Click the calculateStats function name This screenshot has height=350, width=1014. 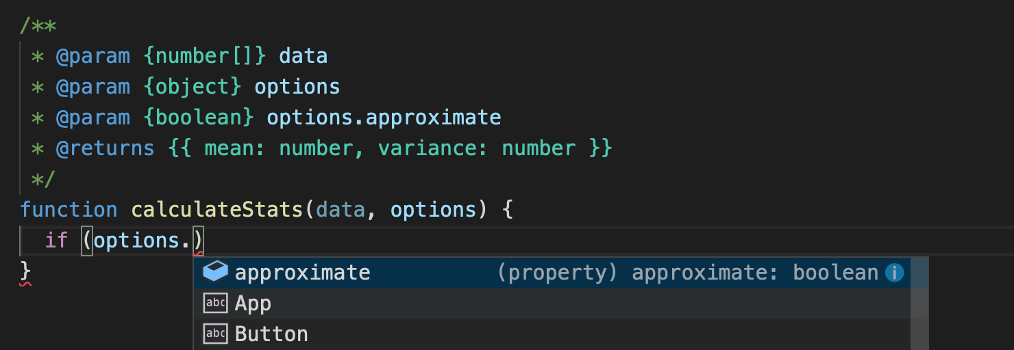click(218, 209)
